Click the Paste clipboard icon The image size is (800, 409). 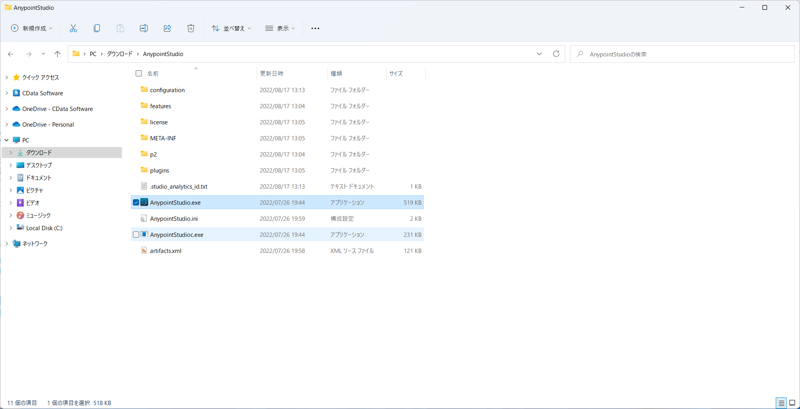tap(120, 28)
